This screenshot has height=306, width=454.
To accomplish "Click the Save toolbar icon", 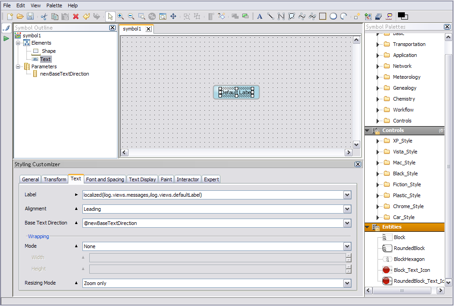I will 30,16.
